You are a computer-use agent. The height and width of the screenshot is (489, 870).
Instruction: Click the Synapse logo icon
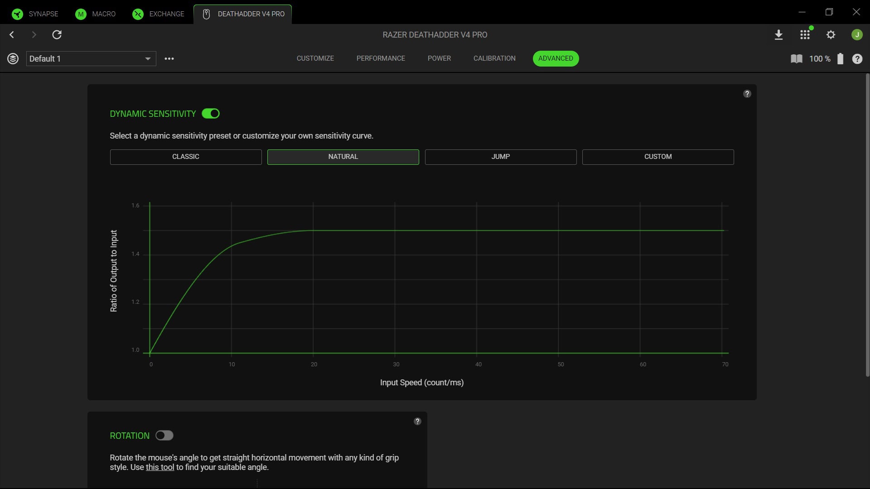[x=17, y=14]
